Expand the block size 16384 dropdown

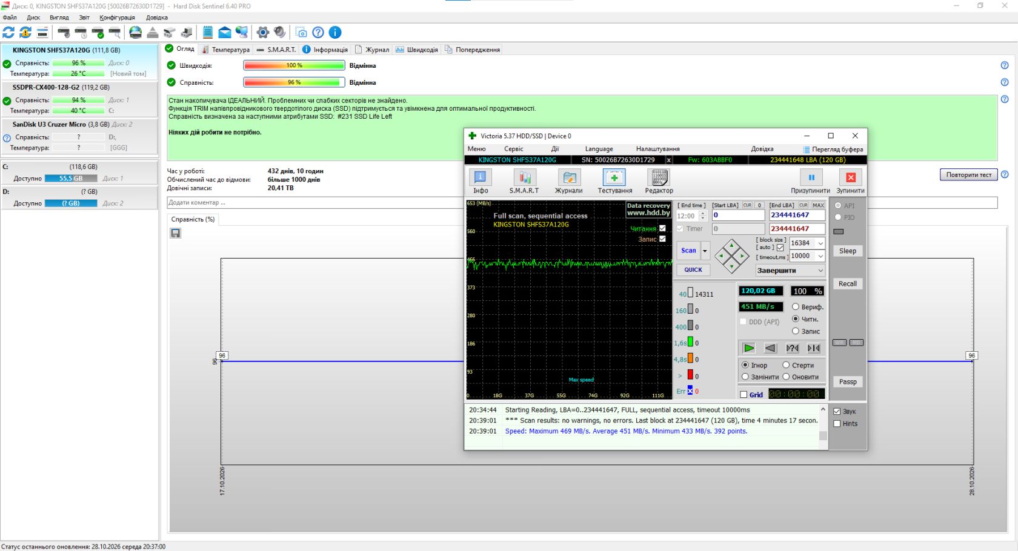coord(820,243)
